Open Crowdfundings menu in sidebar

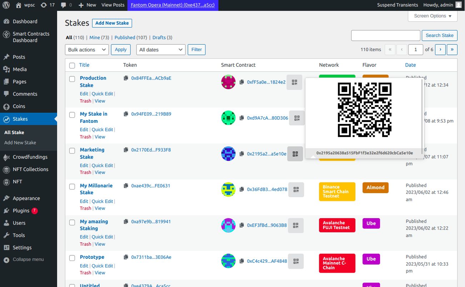[29, 157]
